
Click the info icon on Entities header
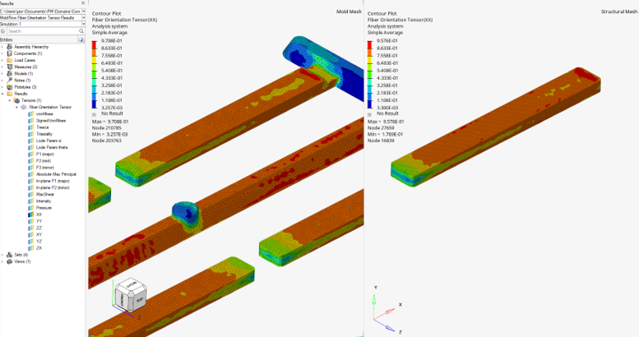tap(81, 40)
